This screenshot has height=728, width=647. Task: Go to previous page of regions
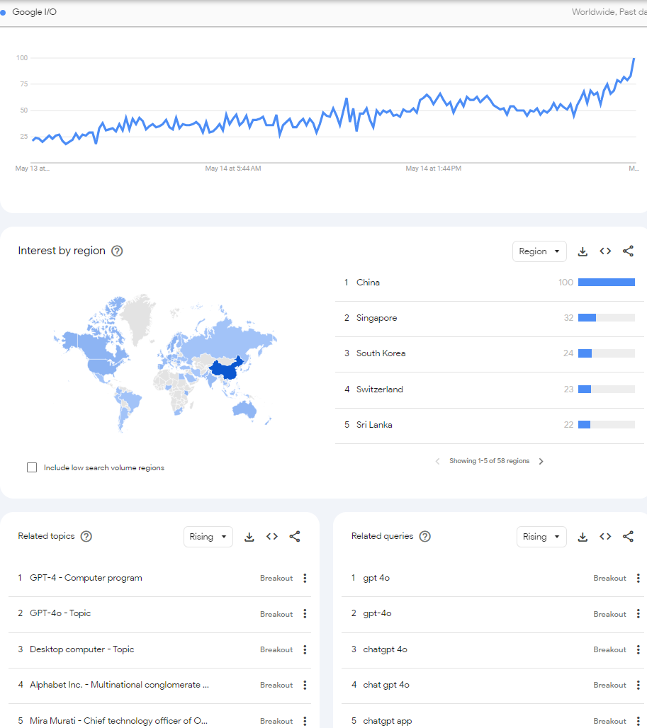(437, 461)
